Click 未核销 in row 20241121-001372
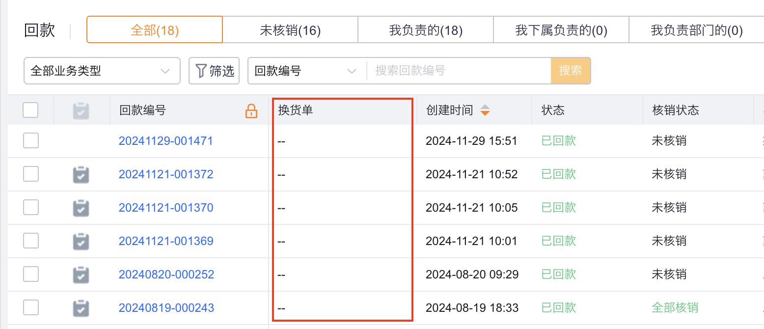This screenshot has height=329, width=764. pos(669,174)
